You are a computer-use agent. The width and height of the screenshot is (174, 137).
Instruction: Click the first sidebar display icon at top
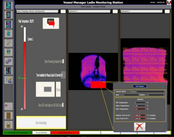(9, 6)
